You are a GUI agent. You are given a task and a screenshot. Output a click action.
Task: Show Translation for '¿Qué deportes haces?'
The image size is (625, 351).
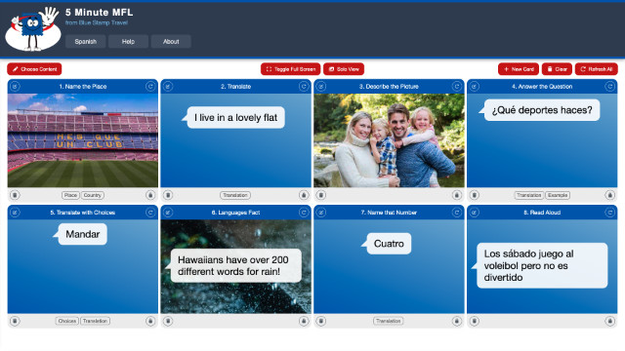[529, 195]
